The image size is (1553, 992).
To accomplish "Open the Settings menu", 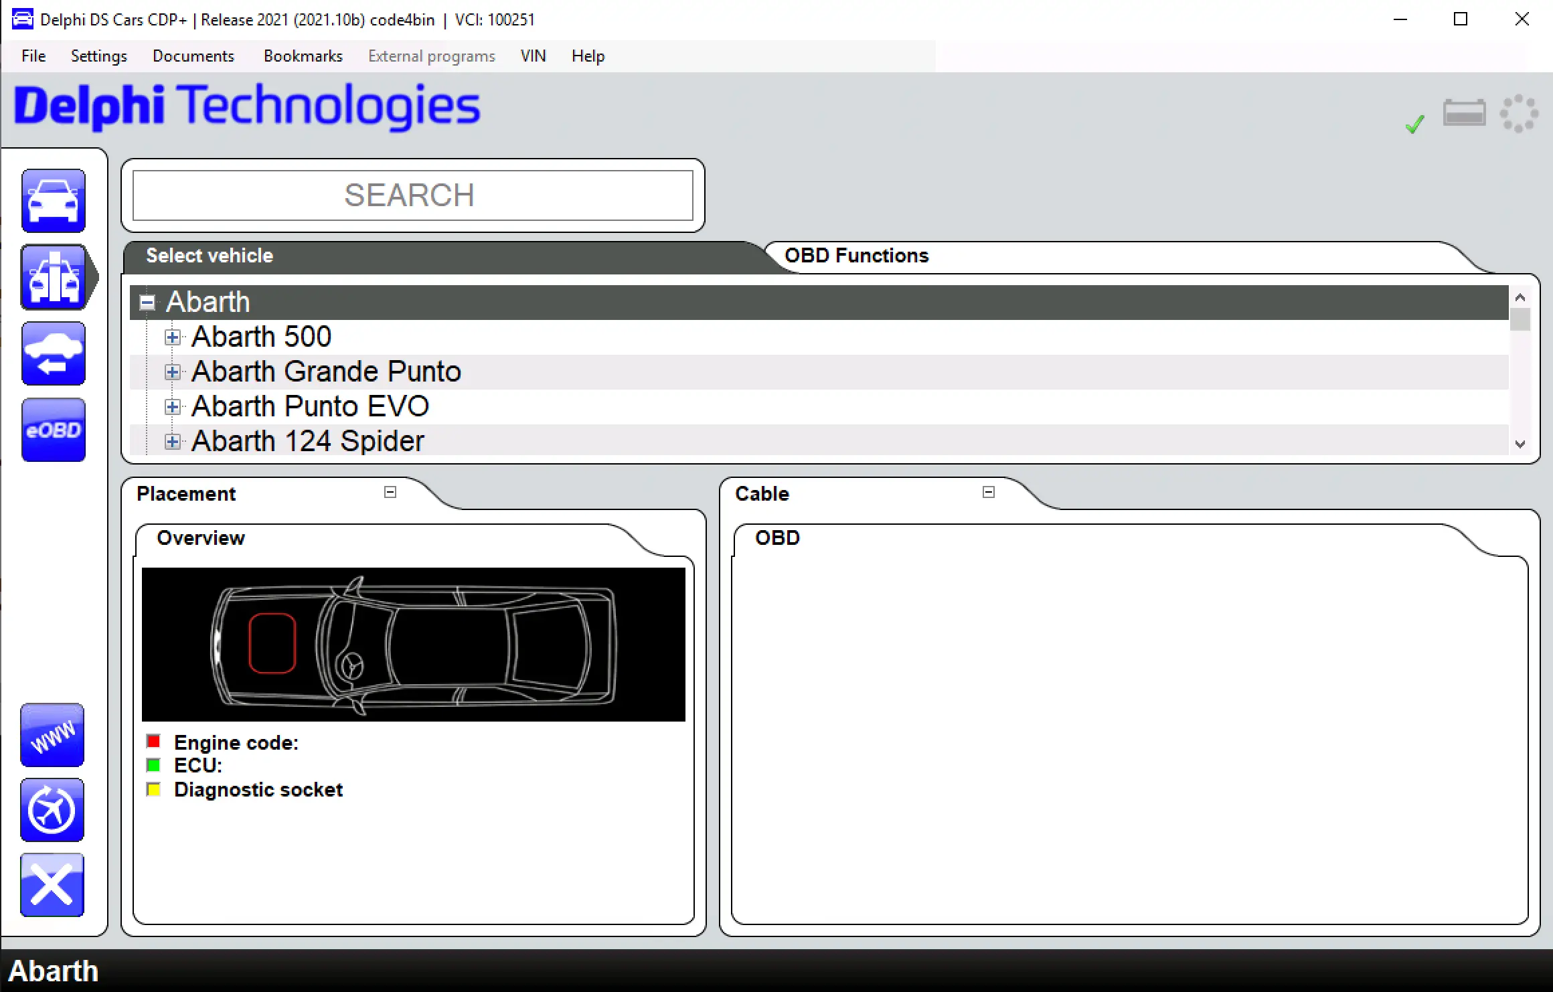I will point(98,56).
